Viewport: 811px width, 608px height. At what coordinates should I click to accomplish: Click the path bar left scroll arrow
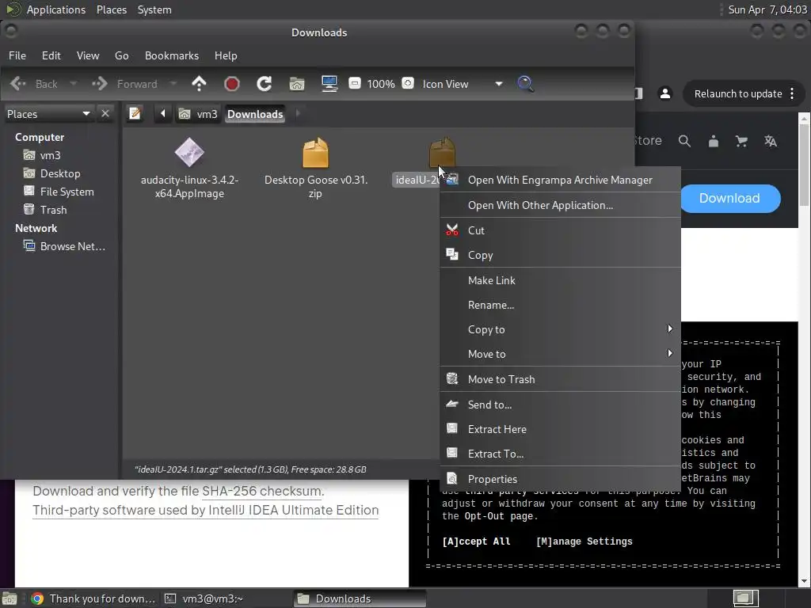point(163,113)
